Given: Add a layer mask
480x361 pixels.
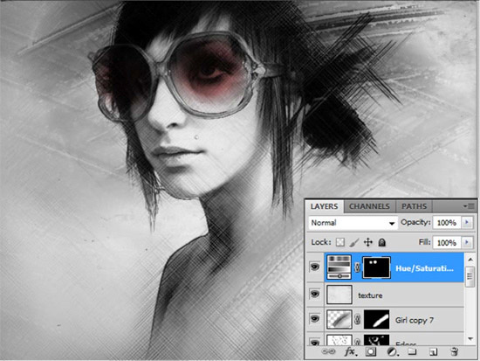Looking at the screenshot, I should pos(370,351).
